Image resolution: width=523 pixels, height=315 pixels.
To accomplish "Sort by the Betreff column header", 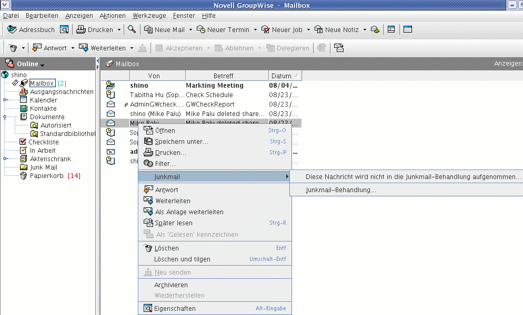I will 227,76.
